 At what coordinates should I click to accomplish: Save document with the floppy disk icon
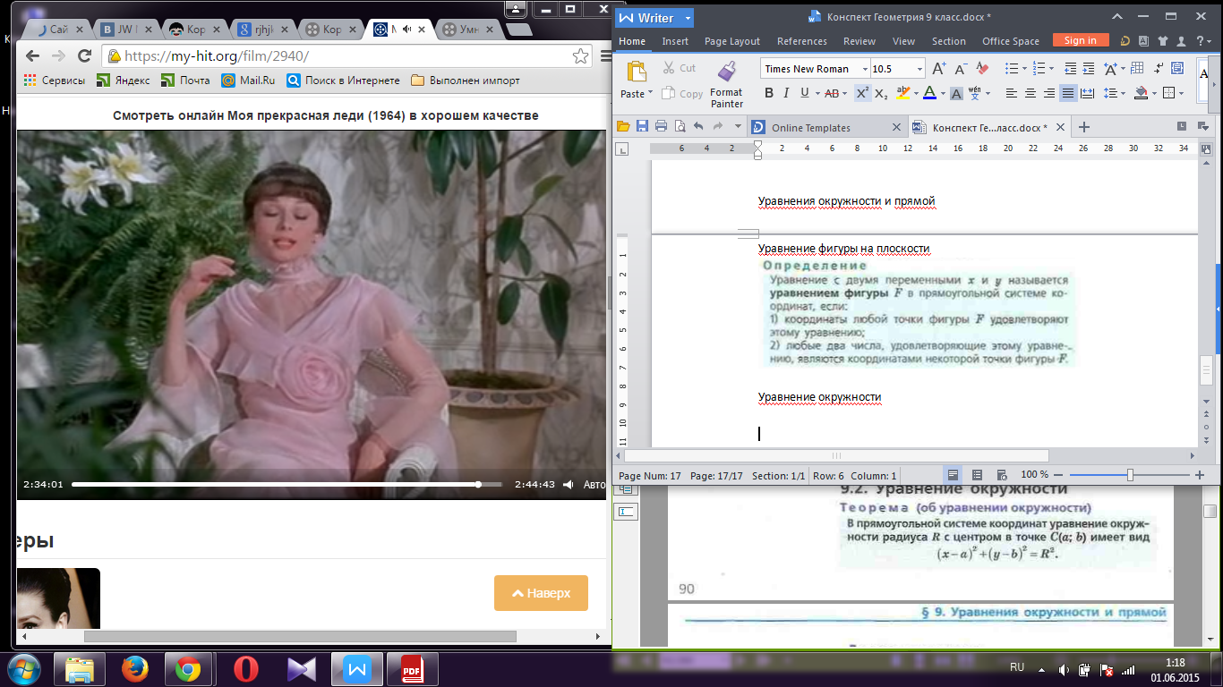point(644,126)
